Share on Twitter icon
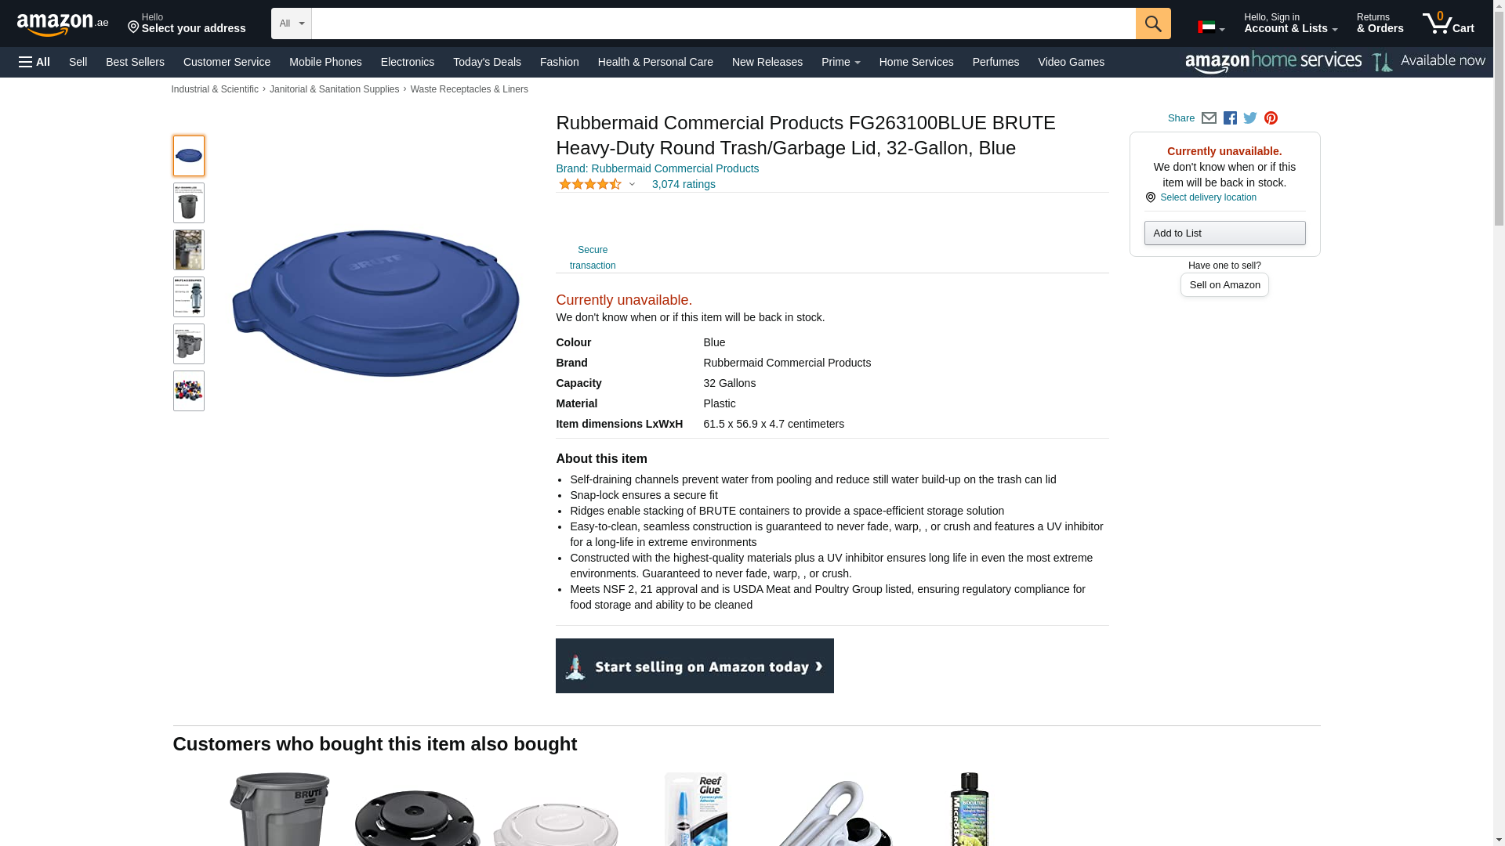 (1250, 118)
